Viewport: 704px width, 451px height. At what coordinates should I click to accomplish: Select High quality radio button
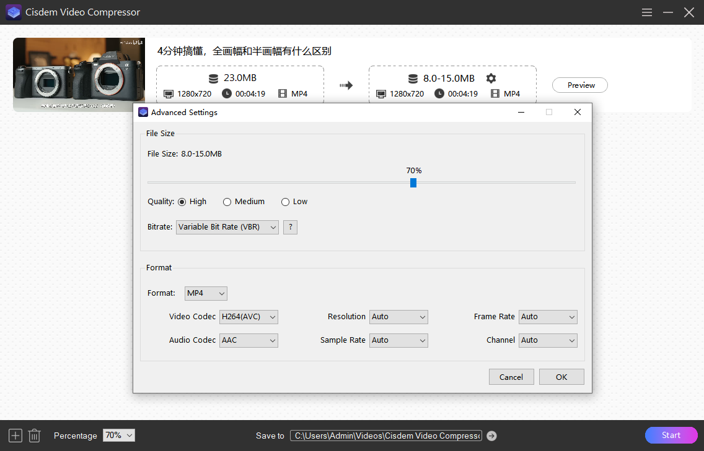tap(182, 202)
